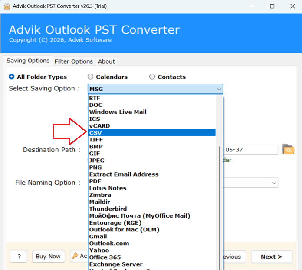Choose BMP as saving format

(152, 147)
